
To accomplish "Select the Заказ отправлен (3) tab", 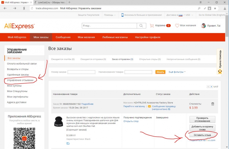I will point(123,59).
